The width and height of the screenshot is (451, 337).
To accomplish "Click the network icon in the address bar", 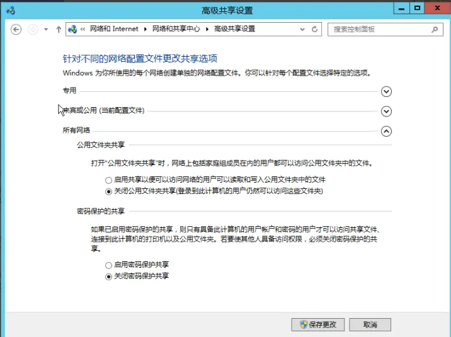I will 72,30.
